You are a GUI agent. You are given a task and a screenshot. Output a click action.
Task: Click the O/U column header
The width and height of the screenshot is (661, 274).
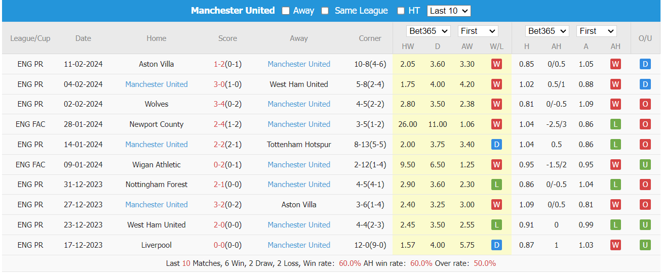(x=645, y=38)
